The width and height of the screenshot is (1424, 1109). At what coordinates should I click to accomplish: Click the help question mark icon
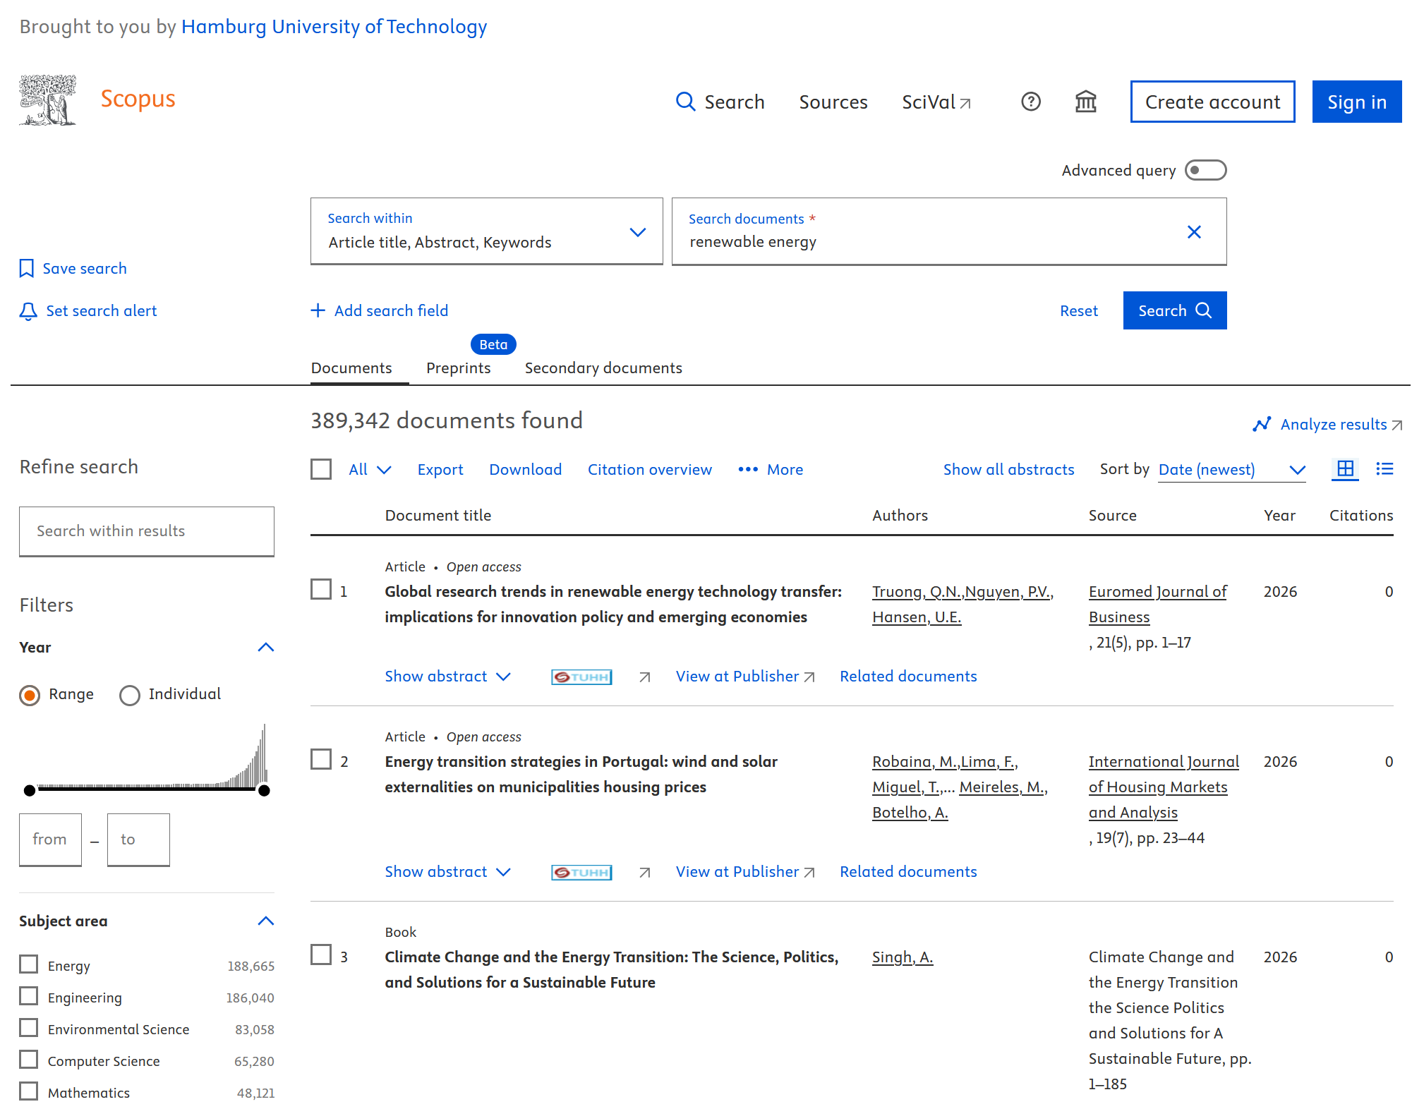click(1030, 102)
